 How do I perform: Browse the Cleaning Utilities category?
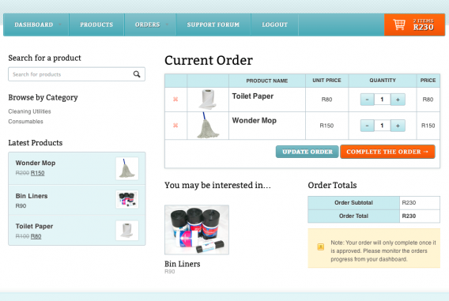click(x=29, y=111)
